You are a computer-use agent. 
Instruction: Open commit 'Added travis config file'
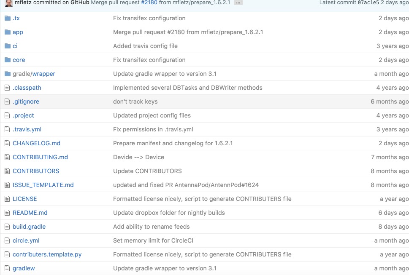145,46
